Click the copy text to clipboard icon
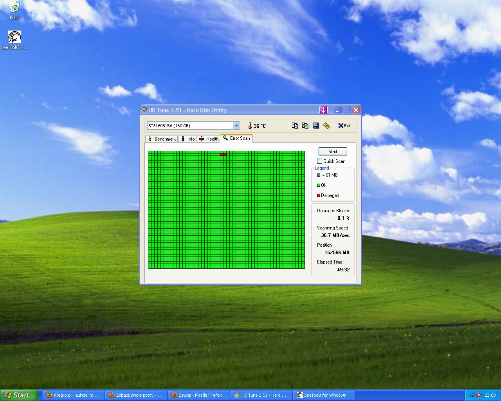This screenshot has height=401, width=501. [295, 125]
